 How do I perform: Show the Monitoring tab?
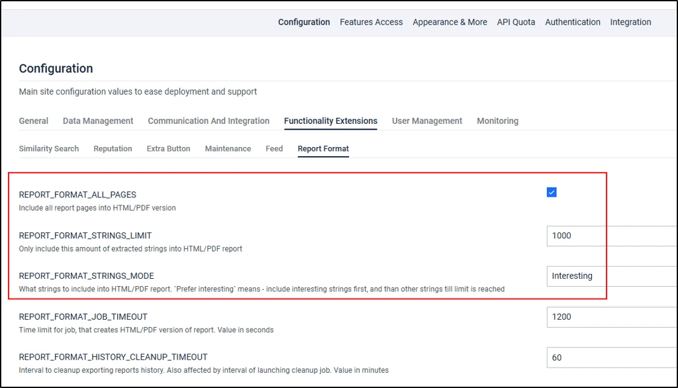click(497, 121)
